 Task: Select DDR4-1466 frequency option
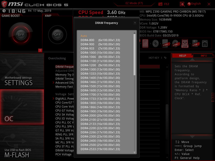click(x=100, y=82)
